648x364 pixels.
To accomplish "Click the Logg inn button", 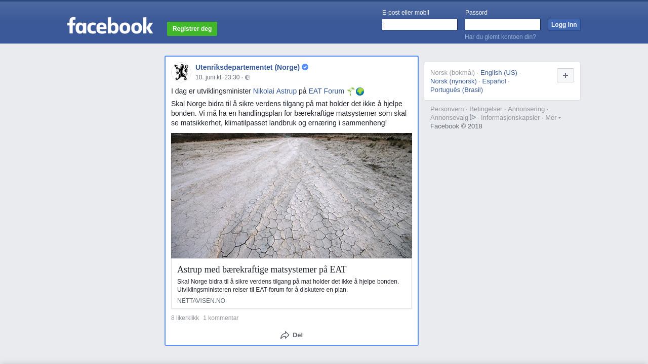I will [564, 25].
